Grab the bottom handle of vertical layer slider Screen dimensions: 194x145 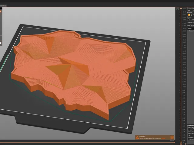coord(181,142)
